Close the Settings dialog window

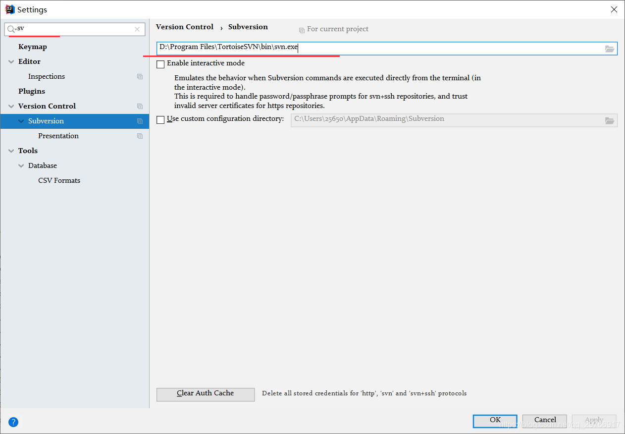click(x=614, y=9)
